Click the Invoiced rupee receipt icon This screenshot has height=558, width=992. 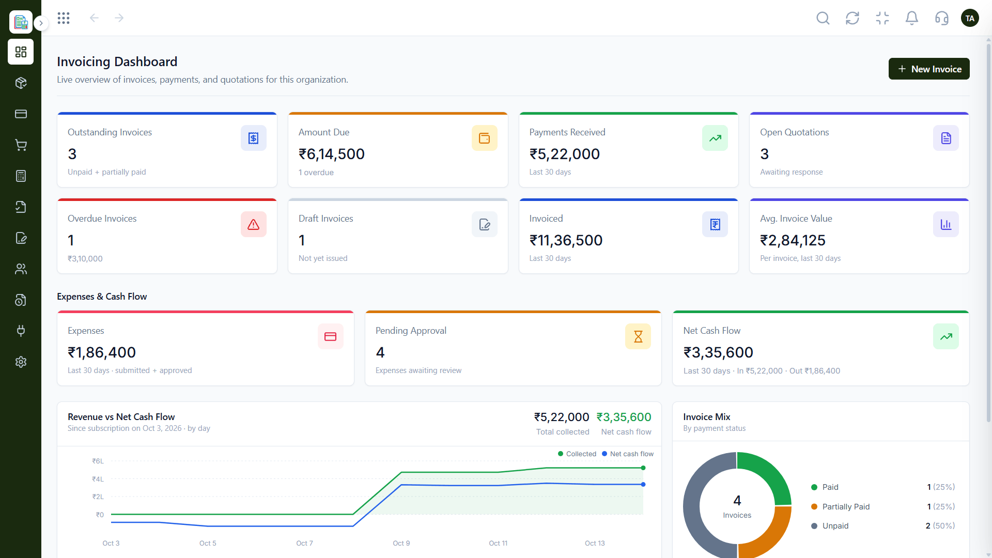coord(715,224)
